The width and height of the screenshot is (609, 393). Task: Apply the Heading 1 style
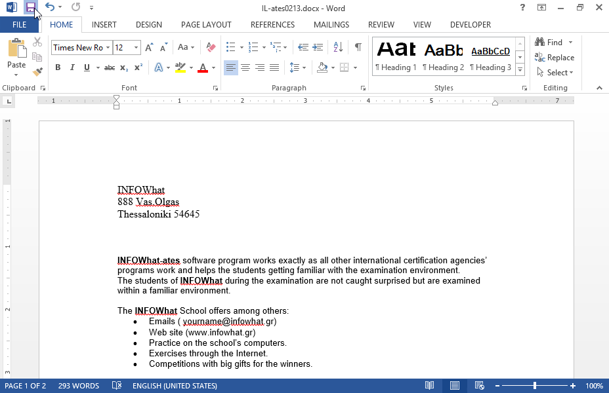(x=396, y=56)
